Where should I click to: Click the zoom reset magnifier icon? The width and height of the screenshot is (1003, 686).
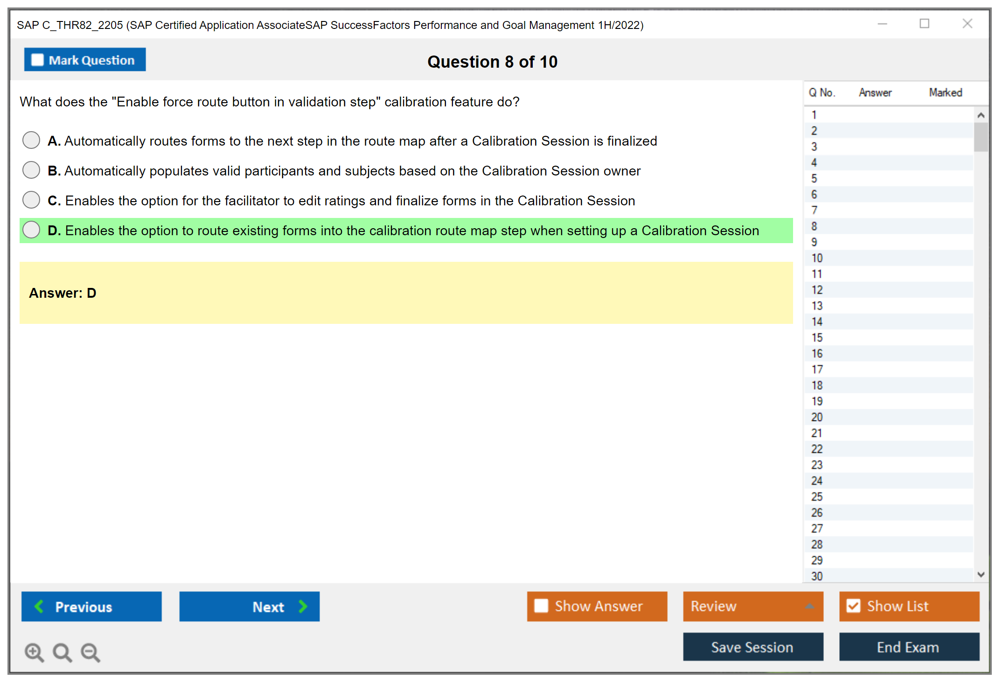point(62,652)
